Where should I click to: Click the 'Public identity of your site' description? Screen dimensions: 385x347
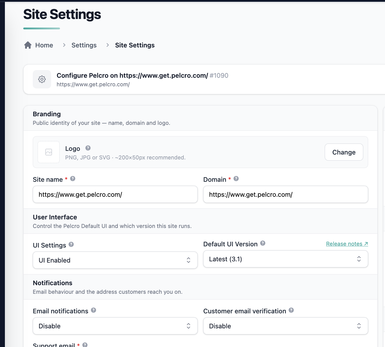click(x=101, y=123)
